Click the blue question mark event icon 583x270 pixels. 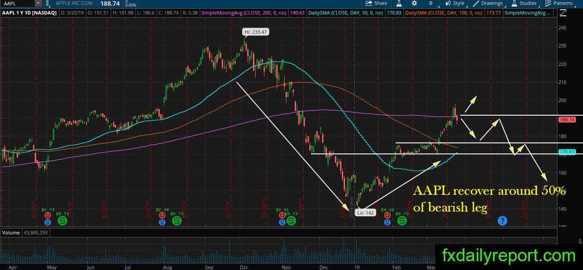coord(502,220)
